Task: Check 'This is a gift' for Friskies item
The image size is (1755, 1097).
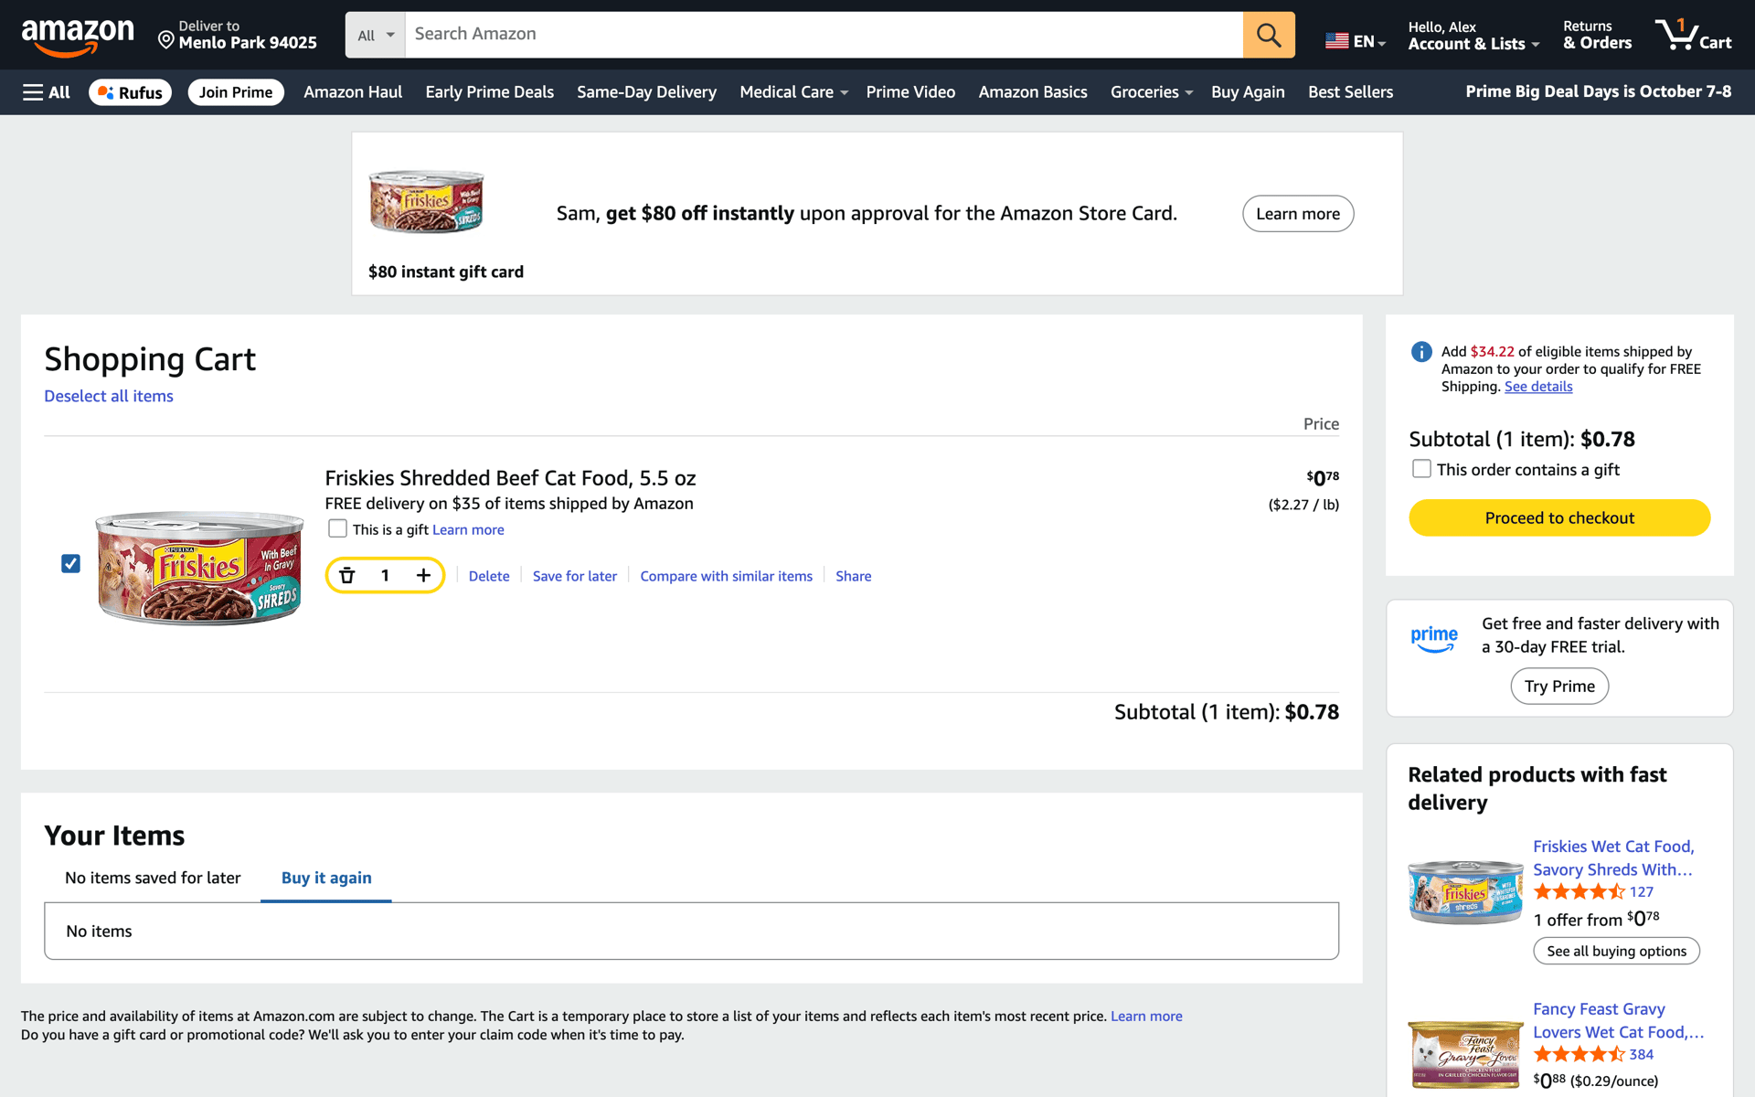Action: [337, 528]
